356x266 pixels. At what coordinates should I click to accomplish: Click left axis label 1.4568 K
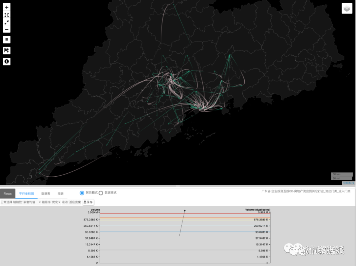click(92, 257)
